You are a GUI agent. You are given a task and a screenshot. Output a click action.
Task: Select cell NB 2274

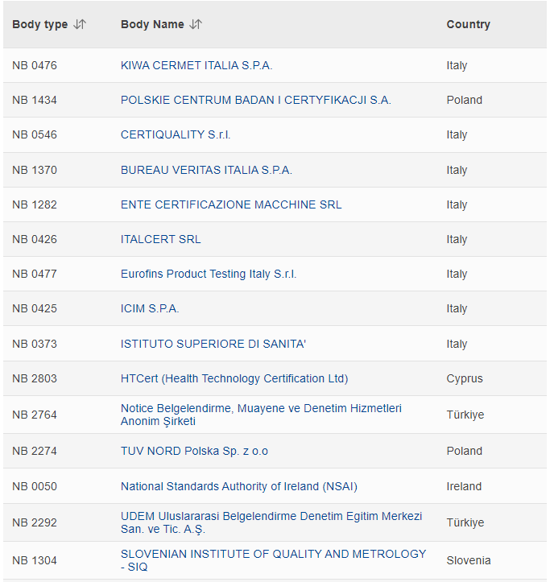coord(35,451)
